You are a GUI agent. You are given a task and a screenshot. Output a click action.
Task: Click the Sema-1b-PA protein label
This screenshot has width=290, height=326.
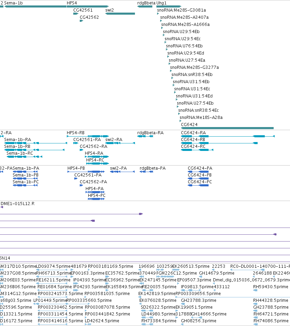(x=26, y=168)
